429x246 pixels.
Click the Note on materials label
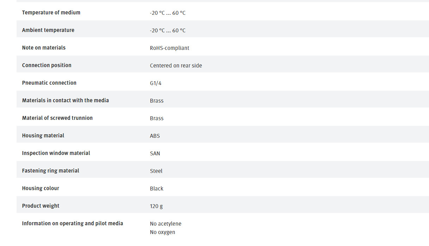click(44, 48)
